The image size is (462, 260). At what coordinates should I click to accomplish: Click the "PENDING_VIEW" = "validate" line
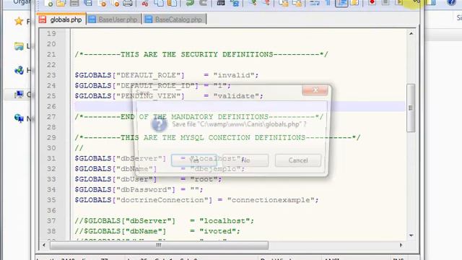point(169,96)
